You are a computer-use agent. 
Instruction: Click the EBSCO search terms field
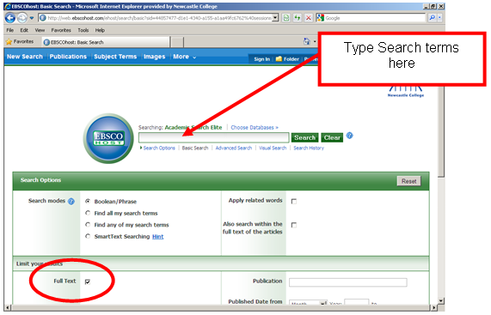[x=213, y=137]
